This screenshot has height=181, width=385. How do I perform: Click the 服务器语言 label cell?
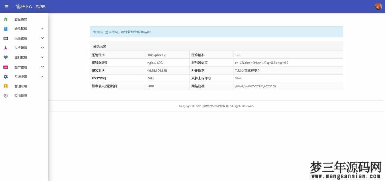point(211,63)
